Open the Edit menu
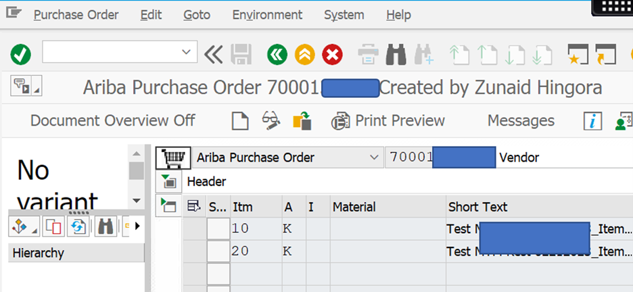The height and width of the screenshot is (292, 633). [x=151, y=15]
